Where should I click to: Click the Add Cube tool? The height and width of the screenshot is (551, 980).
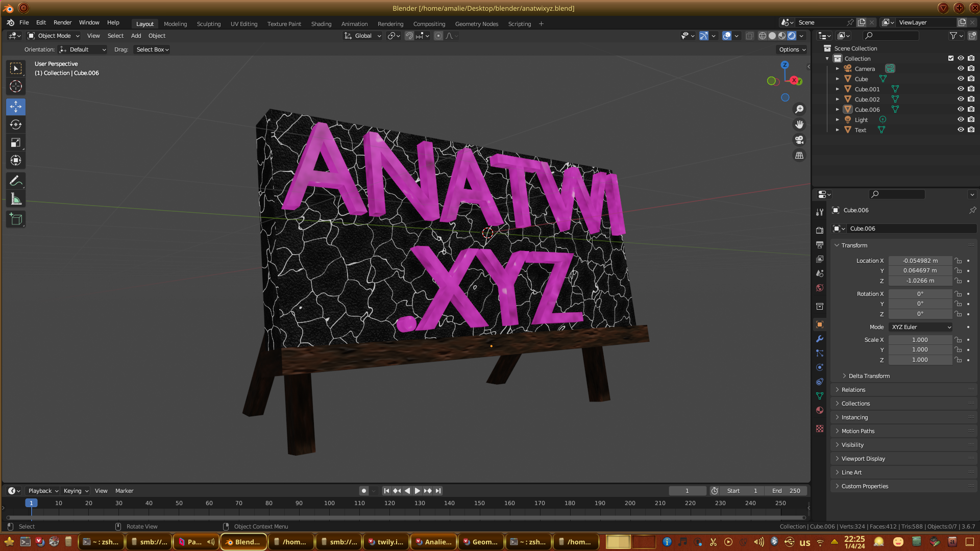pyautogui.click(x=16, y=219)
